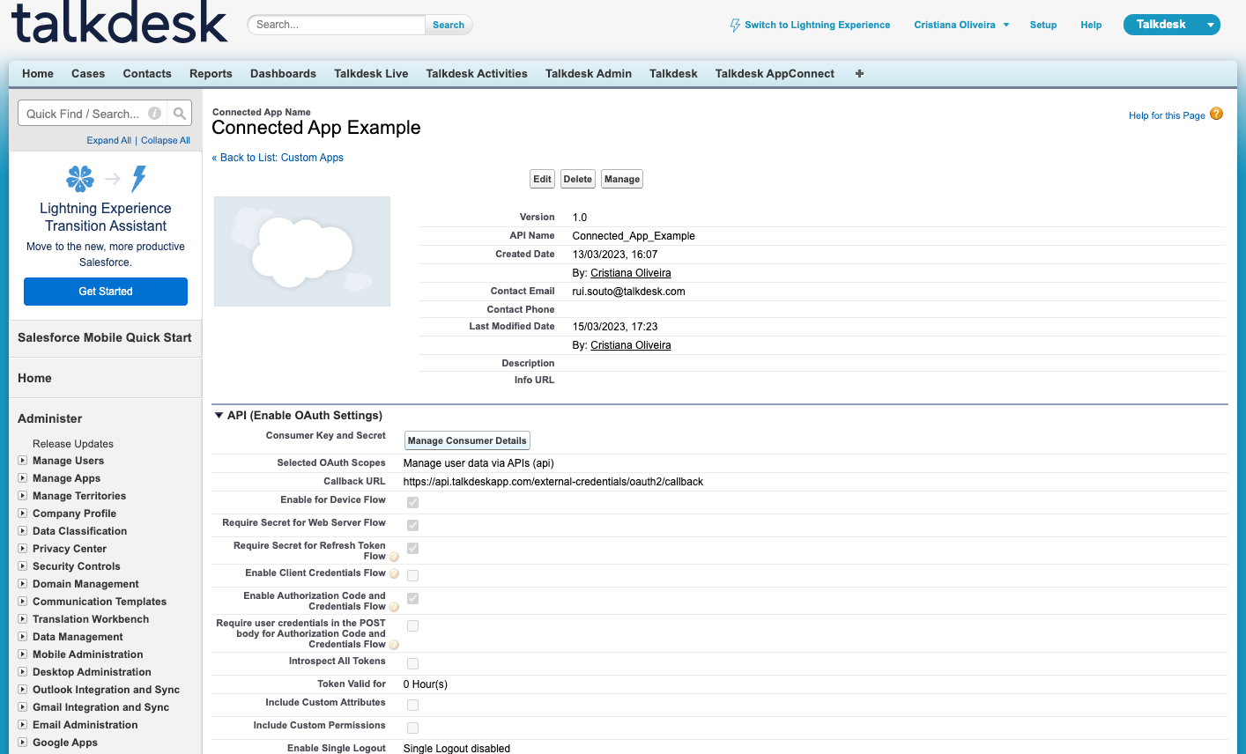Click the Edit button
1246x754 pixels.
click(x=543, y=179)
